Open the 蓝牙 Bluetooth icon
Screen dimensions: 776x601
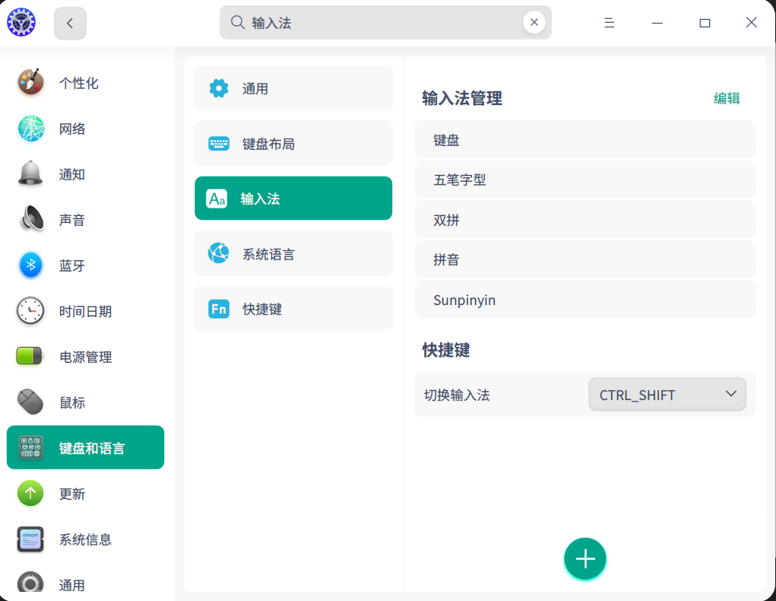click(31, 266)
